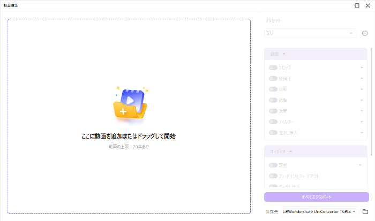Screen dimensions: 375x221
Task: Toggle the 回転 option on
Action: pos(273,89)
